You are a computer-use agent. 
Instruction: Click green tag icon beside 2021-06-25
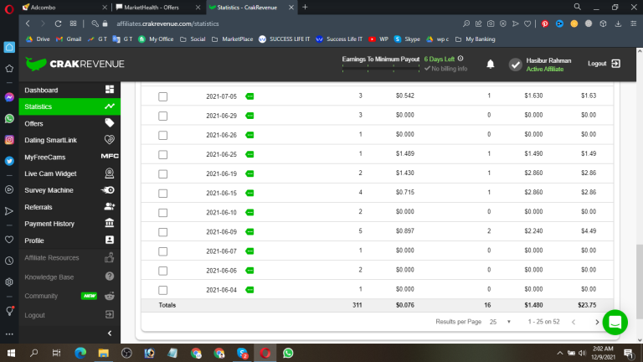click(x=249, y=154)
